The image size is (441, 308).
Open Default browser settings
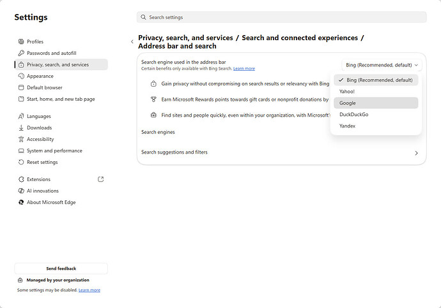[x=61, y=87]
